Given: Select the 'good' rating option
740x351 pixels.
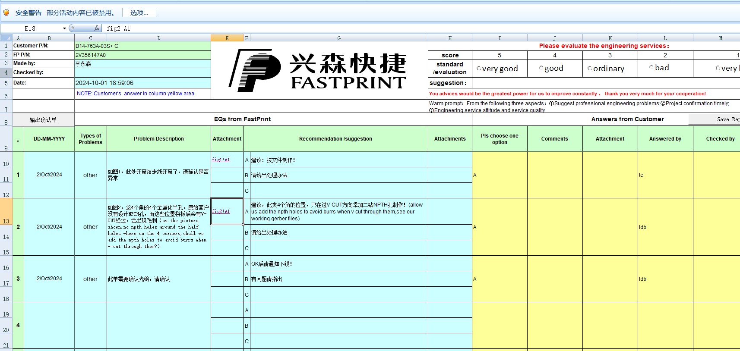Looking at the screenshot, I should pos(541,68).
